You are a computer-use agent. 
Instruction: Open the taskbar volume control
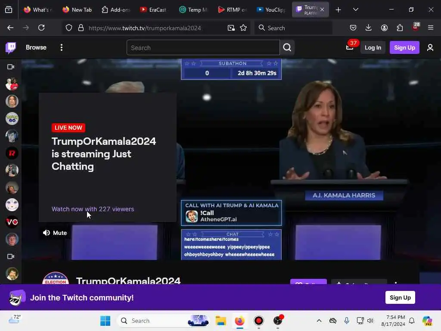coord(370,321)
